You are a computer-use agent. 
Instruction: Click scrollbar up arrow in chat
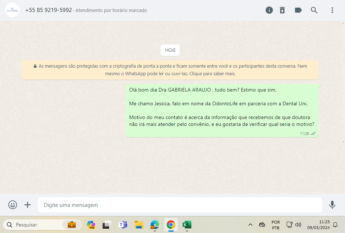(x=343, y=23)
